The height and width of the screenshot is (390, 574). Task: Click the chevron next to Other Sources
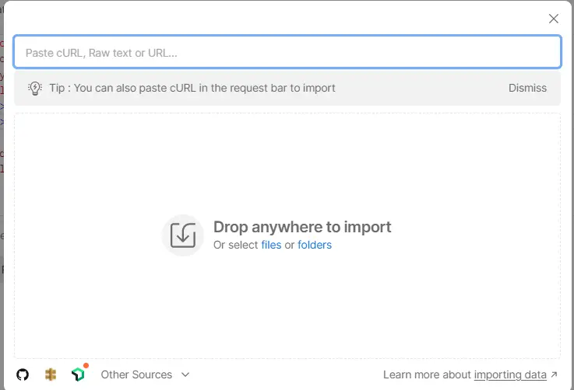185,374
